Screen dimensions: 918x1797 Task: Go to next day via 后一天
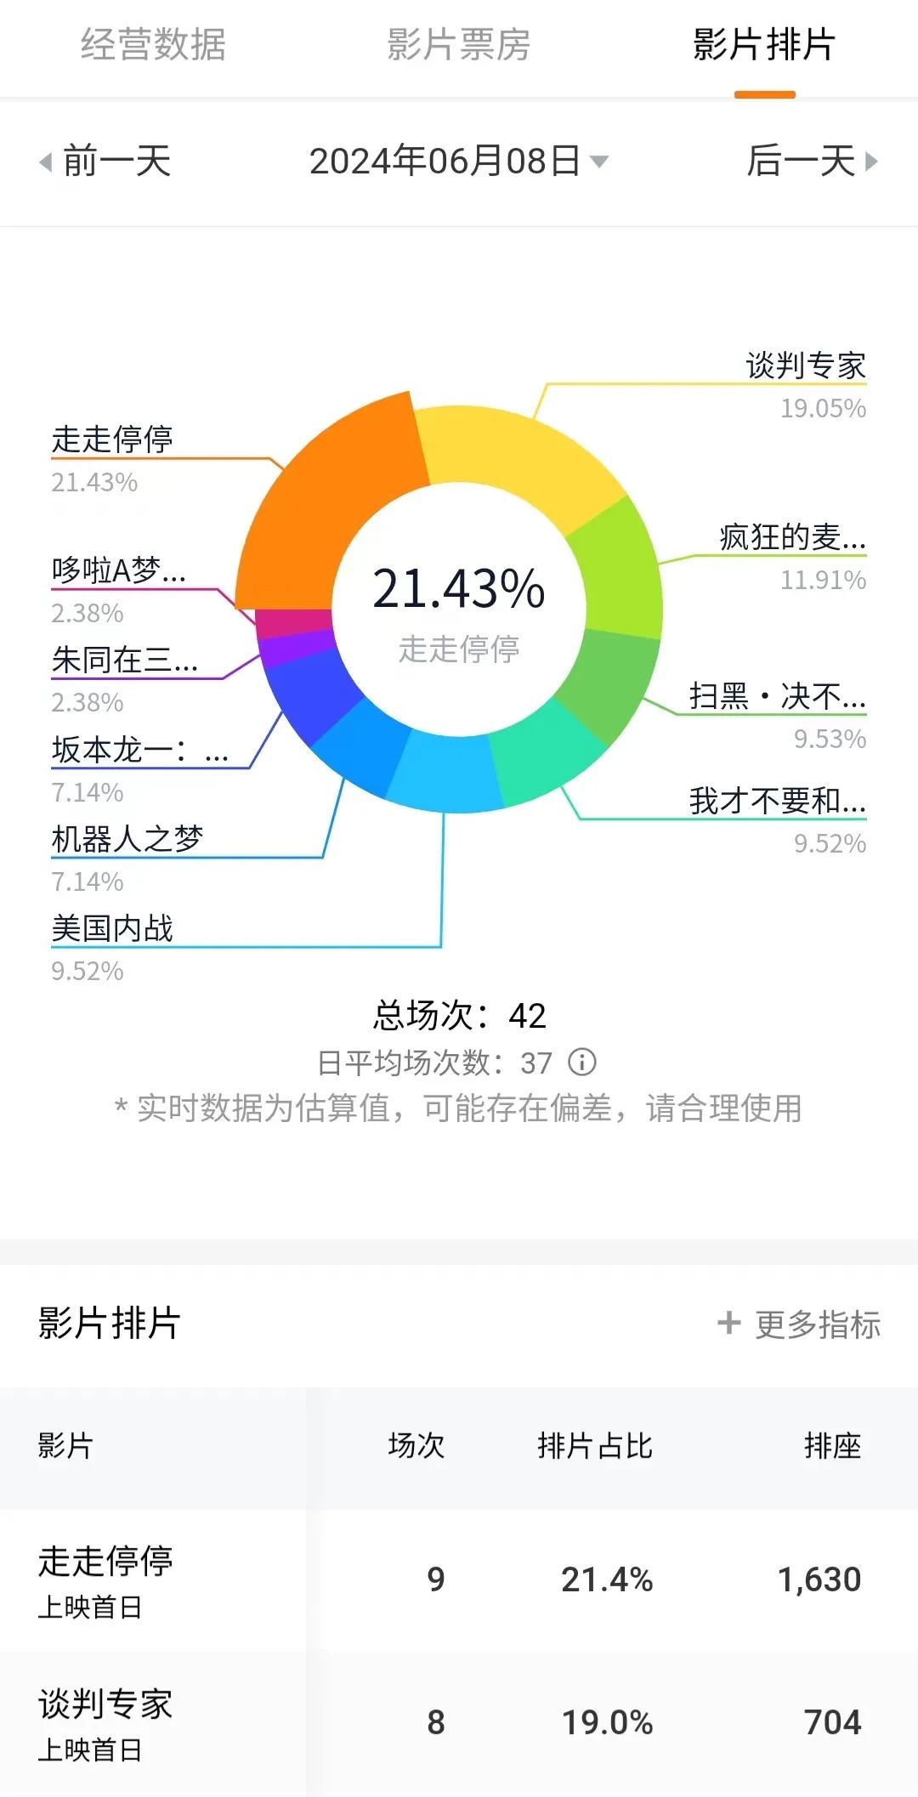pos(801,162)
